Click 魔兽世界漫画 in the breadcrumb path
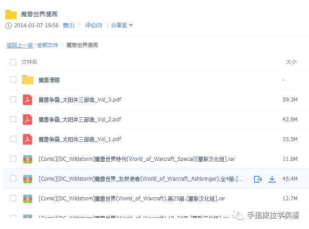 click(x=82, y=45)
